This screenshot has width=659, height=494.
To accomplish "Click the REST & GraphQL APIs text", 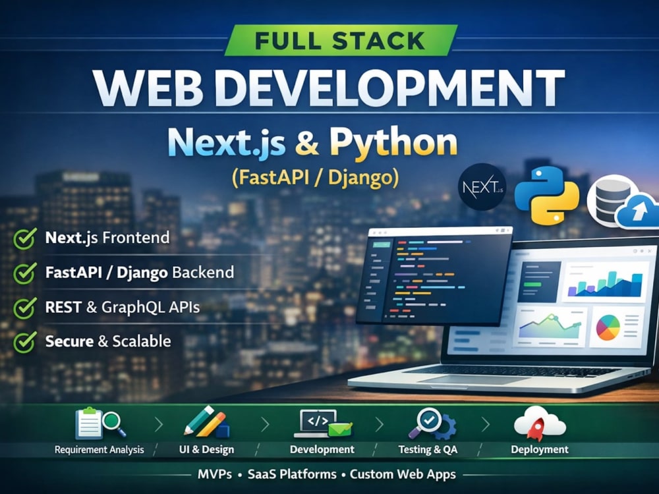I will (x=123, y=307).
